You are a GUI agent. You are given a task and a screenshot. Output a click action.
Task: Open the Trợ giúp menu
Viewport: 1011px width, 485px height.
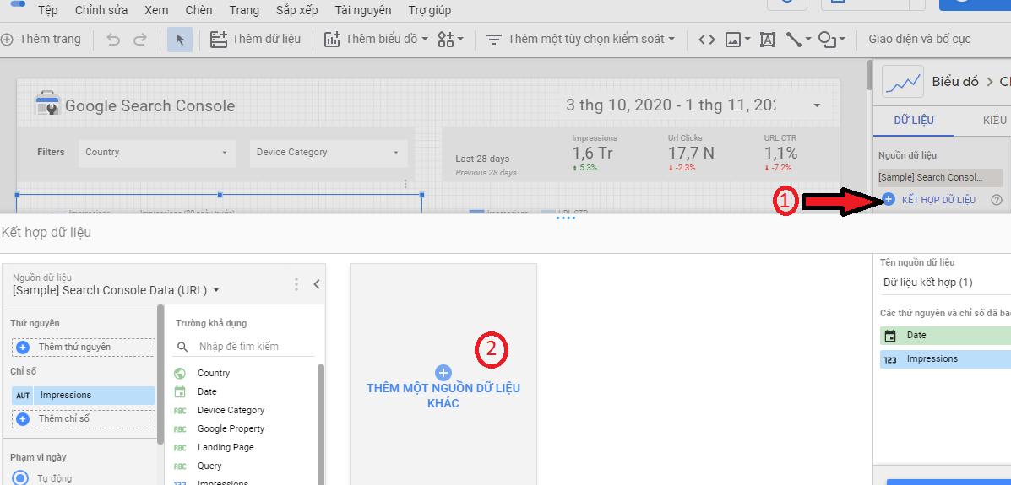pos(429,10)
